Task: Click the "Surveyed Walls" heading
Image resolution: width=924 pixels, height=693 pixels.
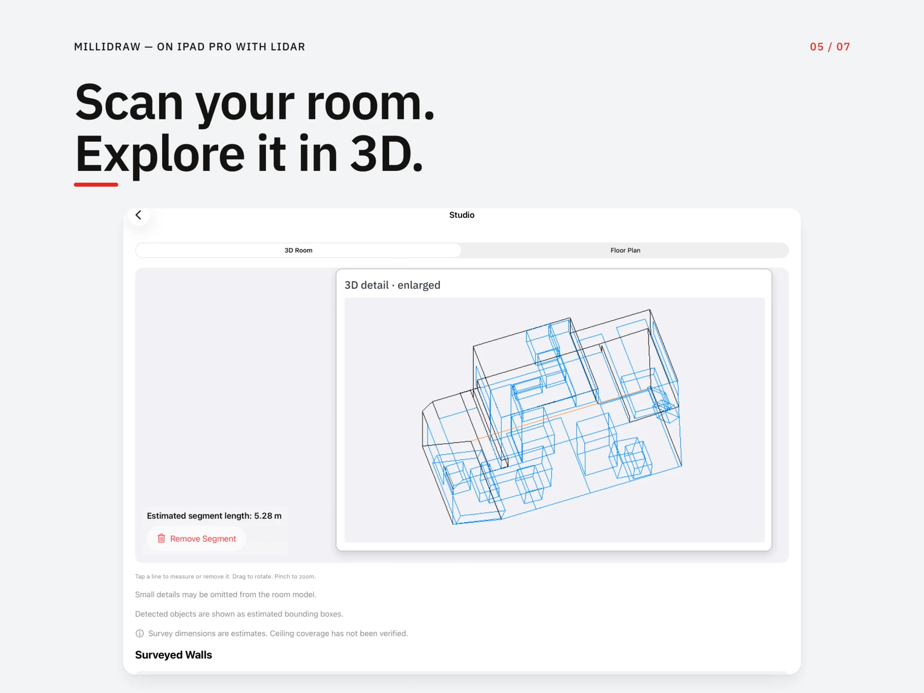Action: 174,655
